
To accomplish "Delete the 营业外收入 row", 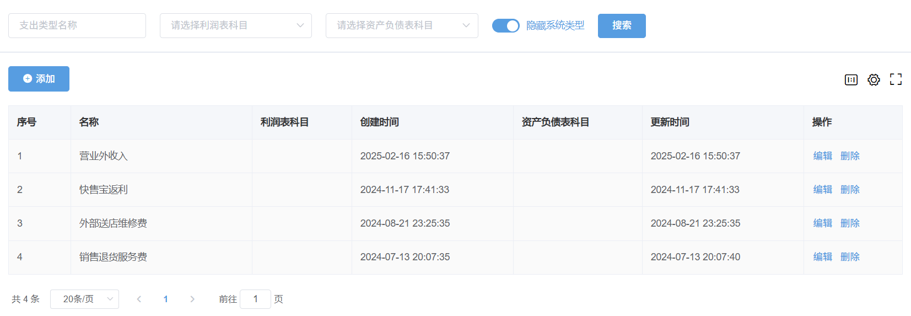I will (x=850, y=156).
